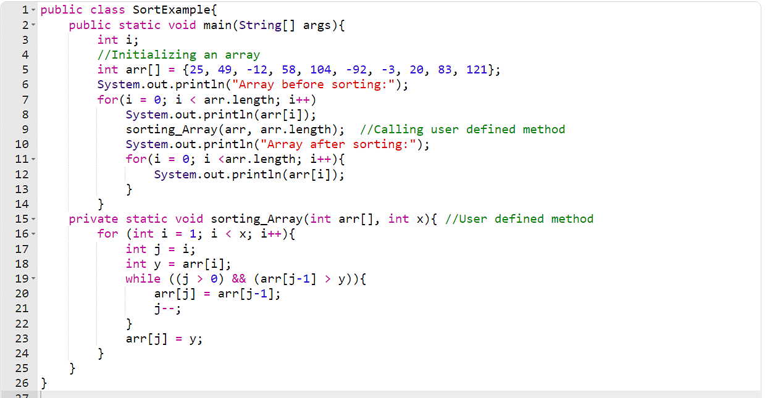
Task: Collapse the SortExample class fold arrow
Action: pos(33,10)
